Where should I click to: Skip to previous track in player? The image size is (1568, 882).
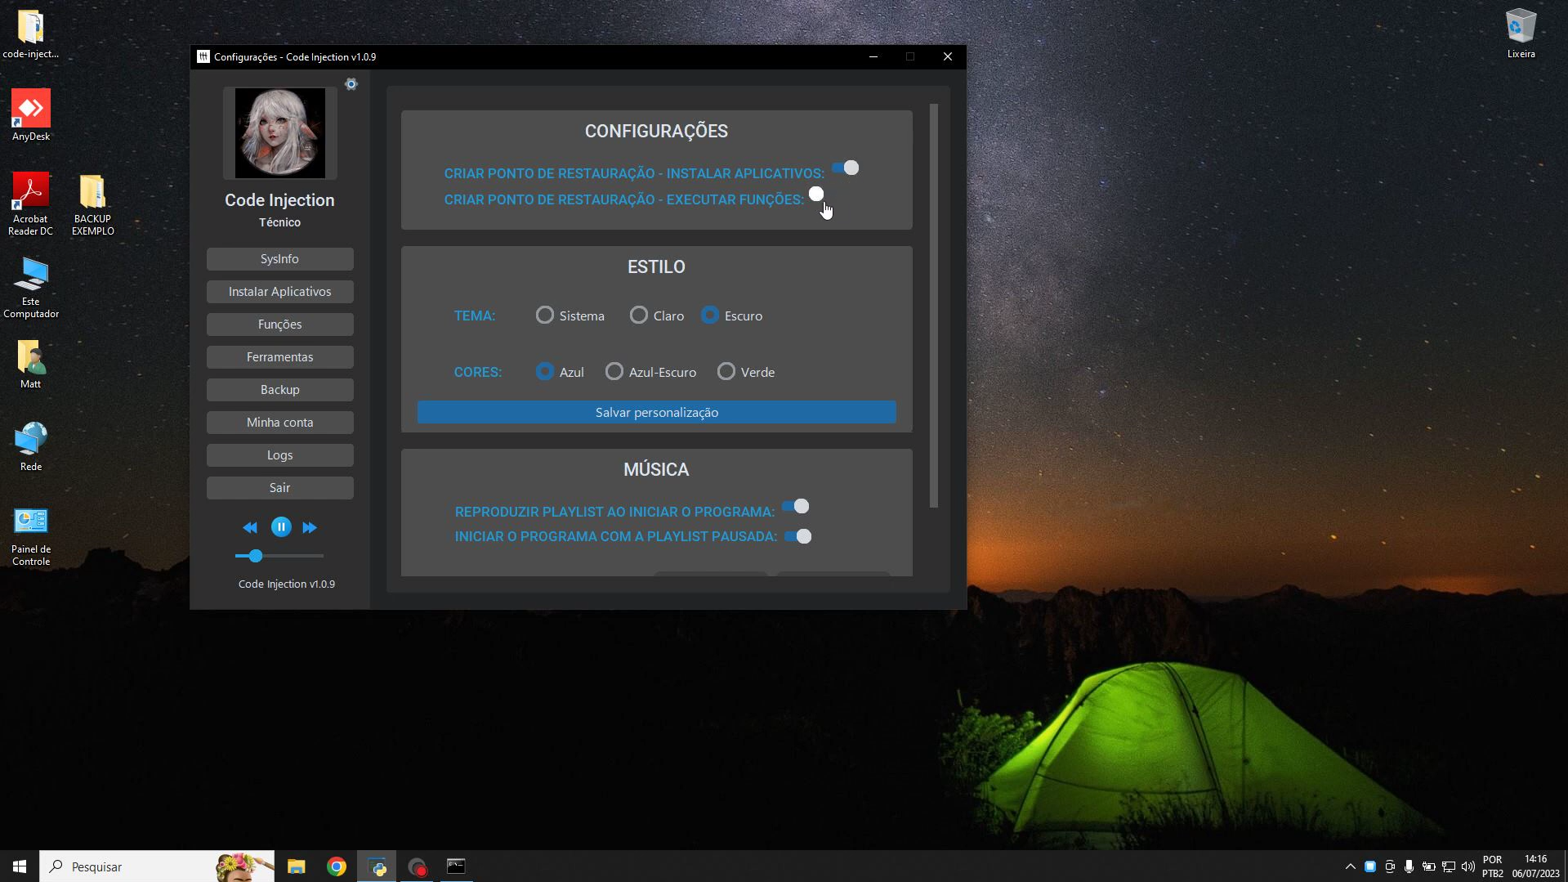250,528
